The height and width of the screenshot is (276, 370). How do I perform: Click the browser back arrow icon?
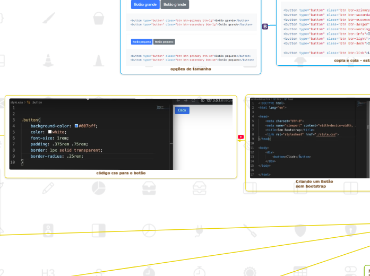coord(178,101)
